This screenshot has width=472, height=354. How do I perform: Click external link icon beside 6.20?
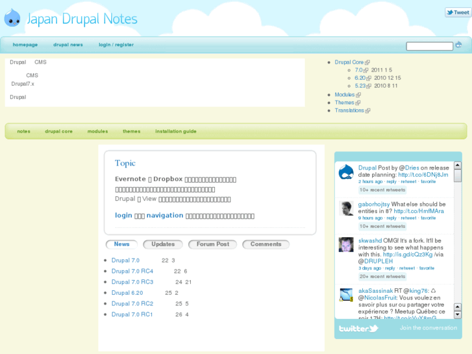point(369,78)
